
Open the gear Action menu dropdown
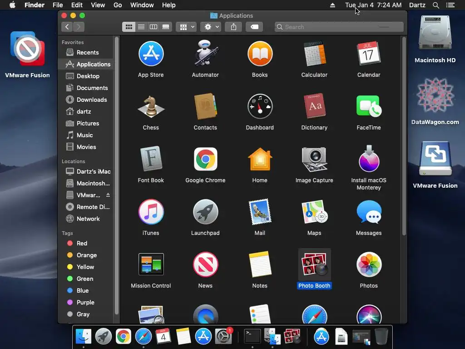tap(211, 27)
